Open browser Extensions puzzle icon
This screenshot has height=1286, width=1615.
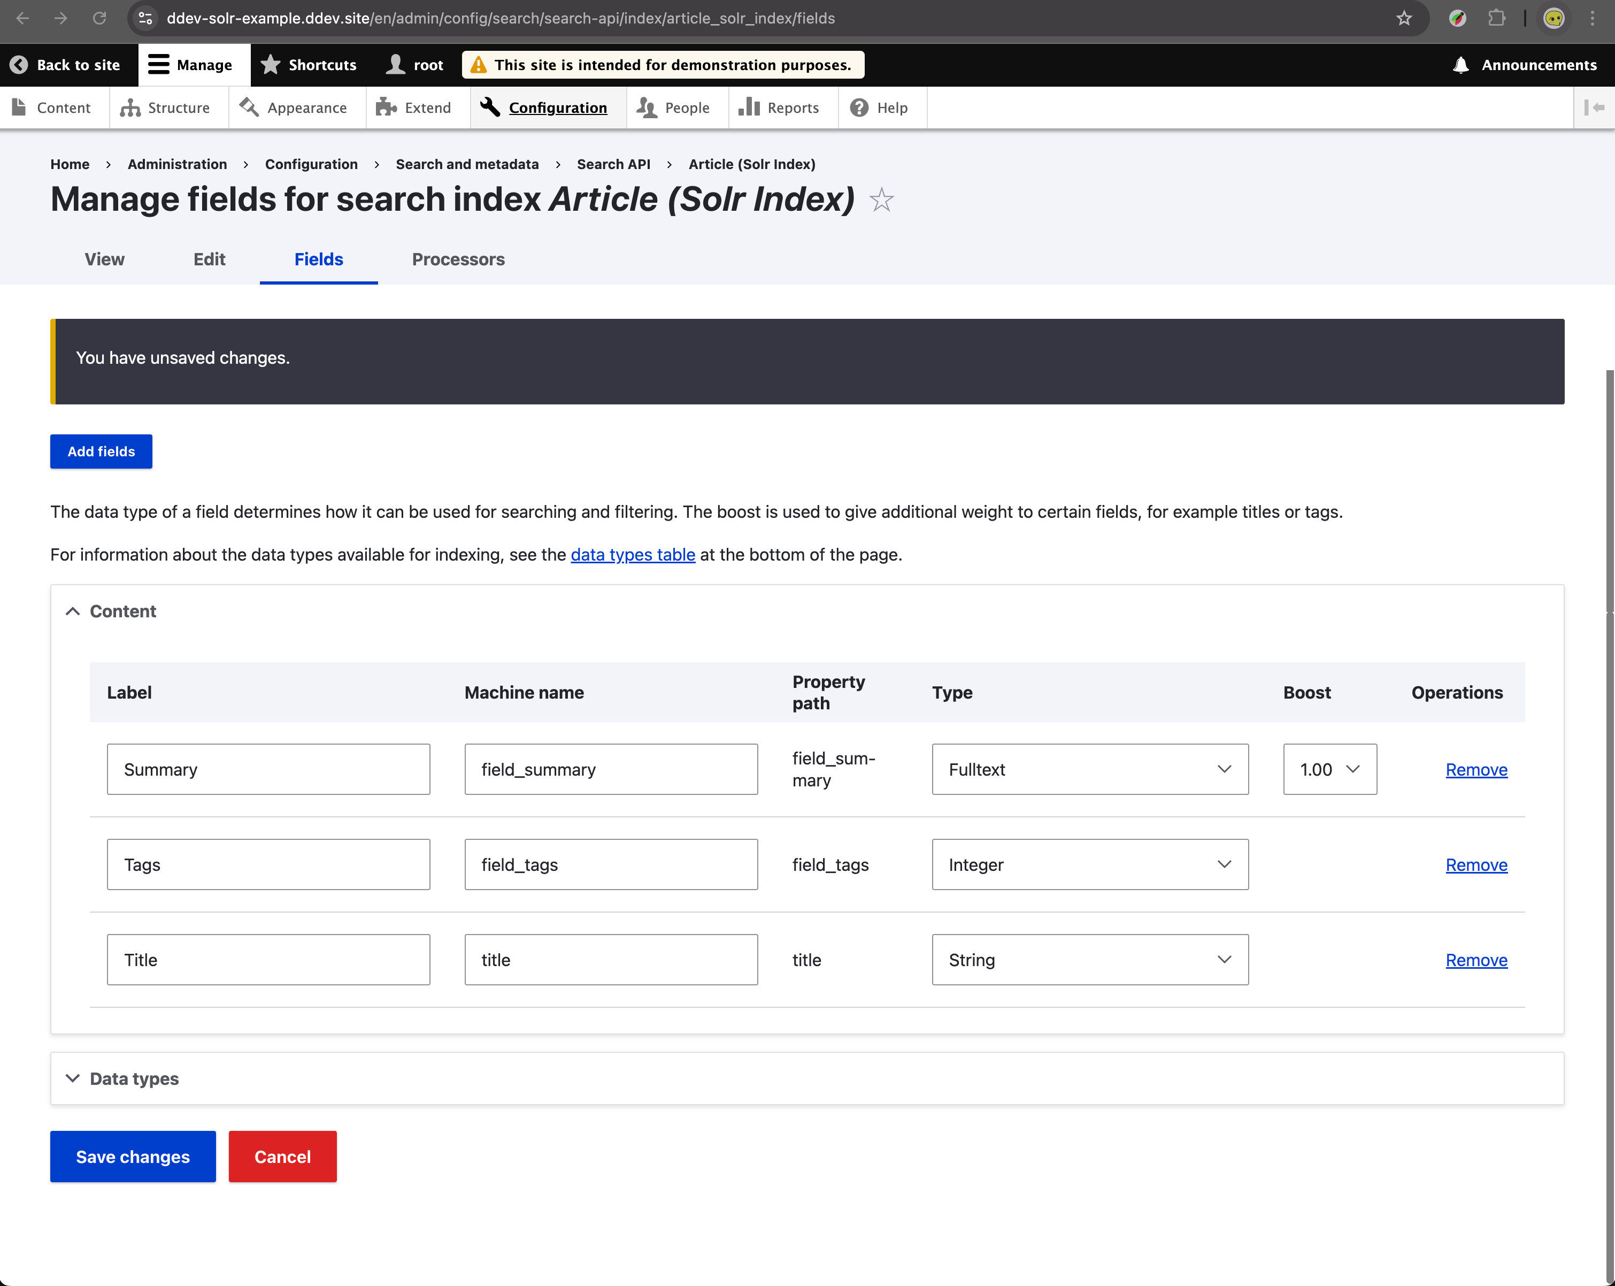[1496, 18]
